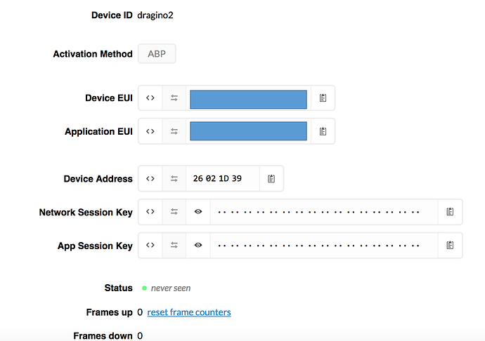The width and height of the screenshot is (485, 341).
Task: Select the Device Address value 26 02 1D 39
Action: pyautogui.click(x=217, y=178)
